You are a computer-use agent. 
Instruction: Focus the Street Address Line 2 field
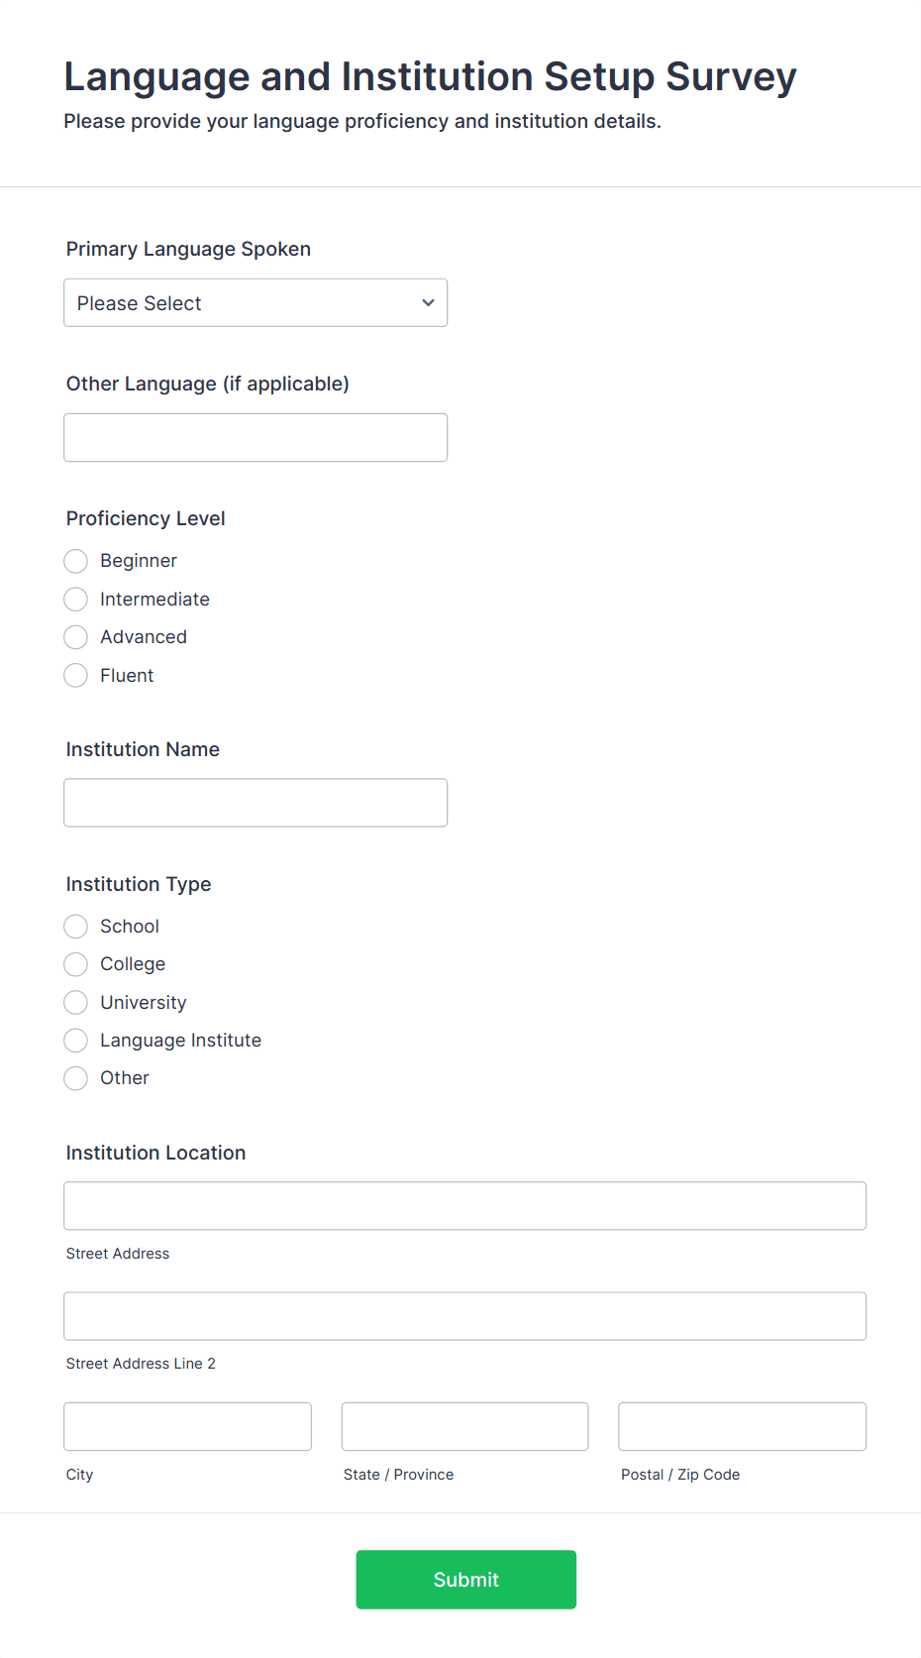tap(464, 1316)
